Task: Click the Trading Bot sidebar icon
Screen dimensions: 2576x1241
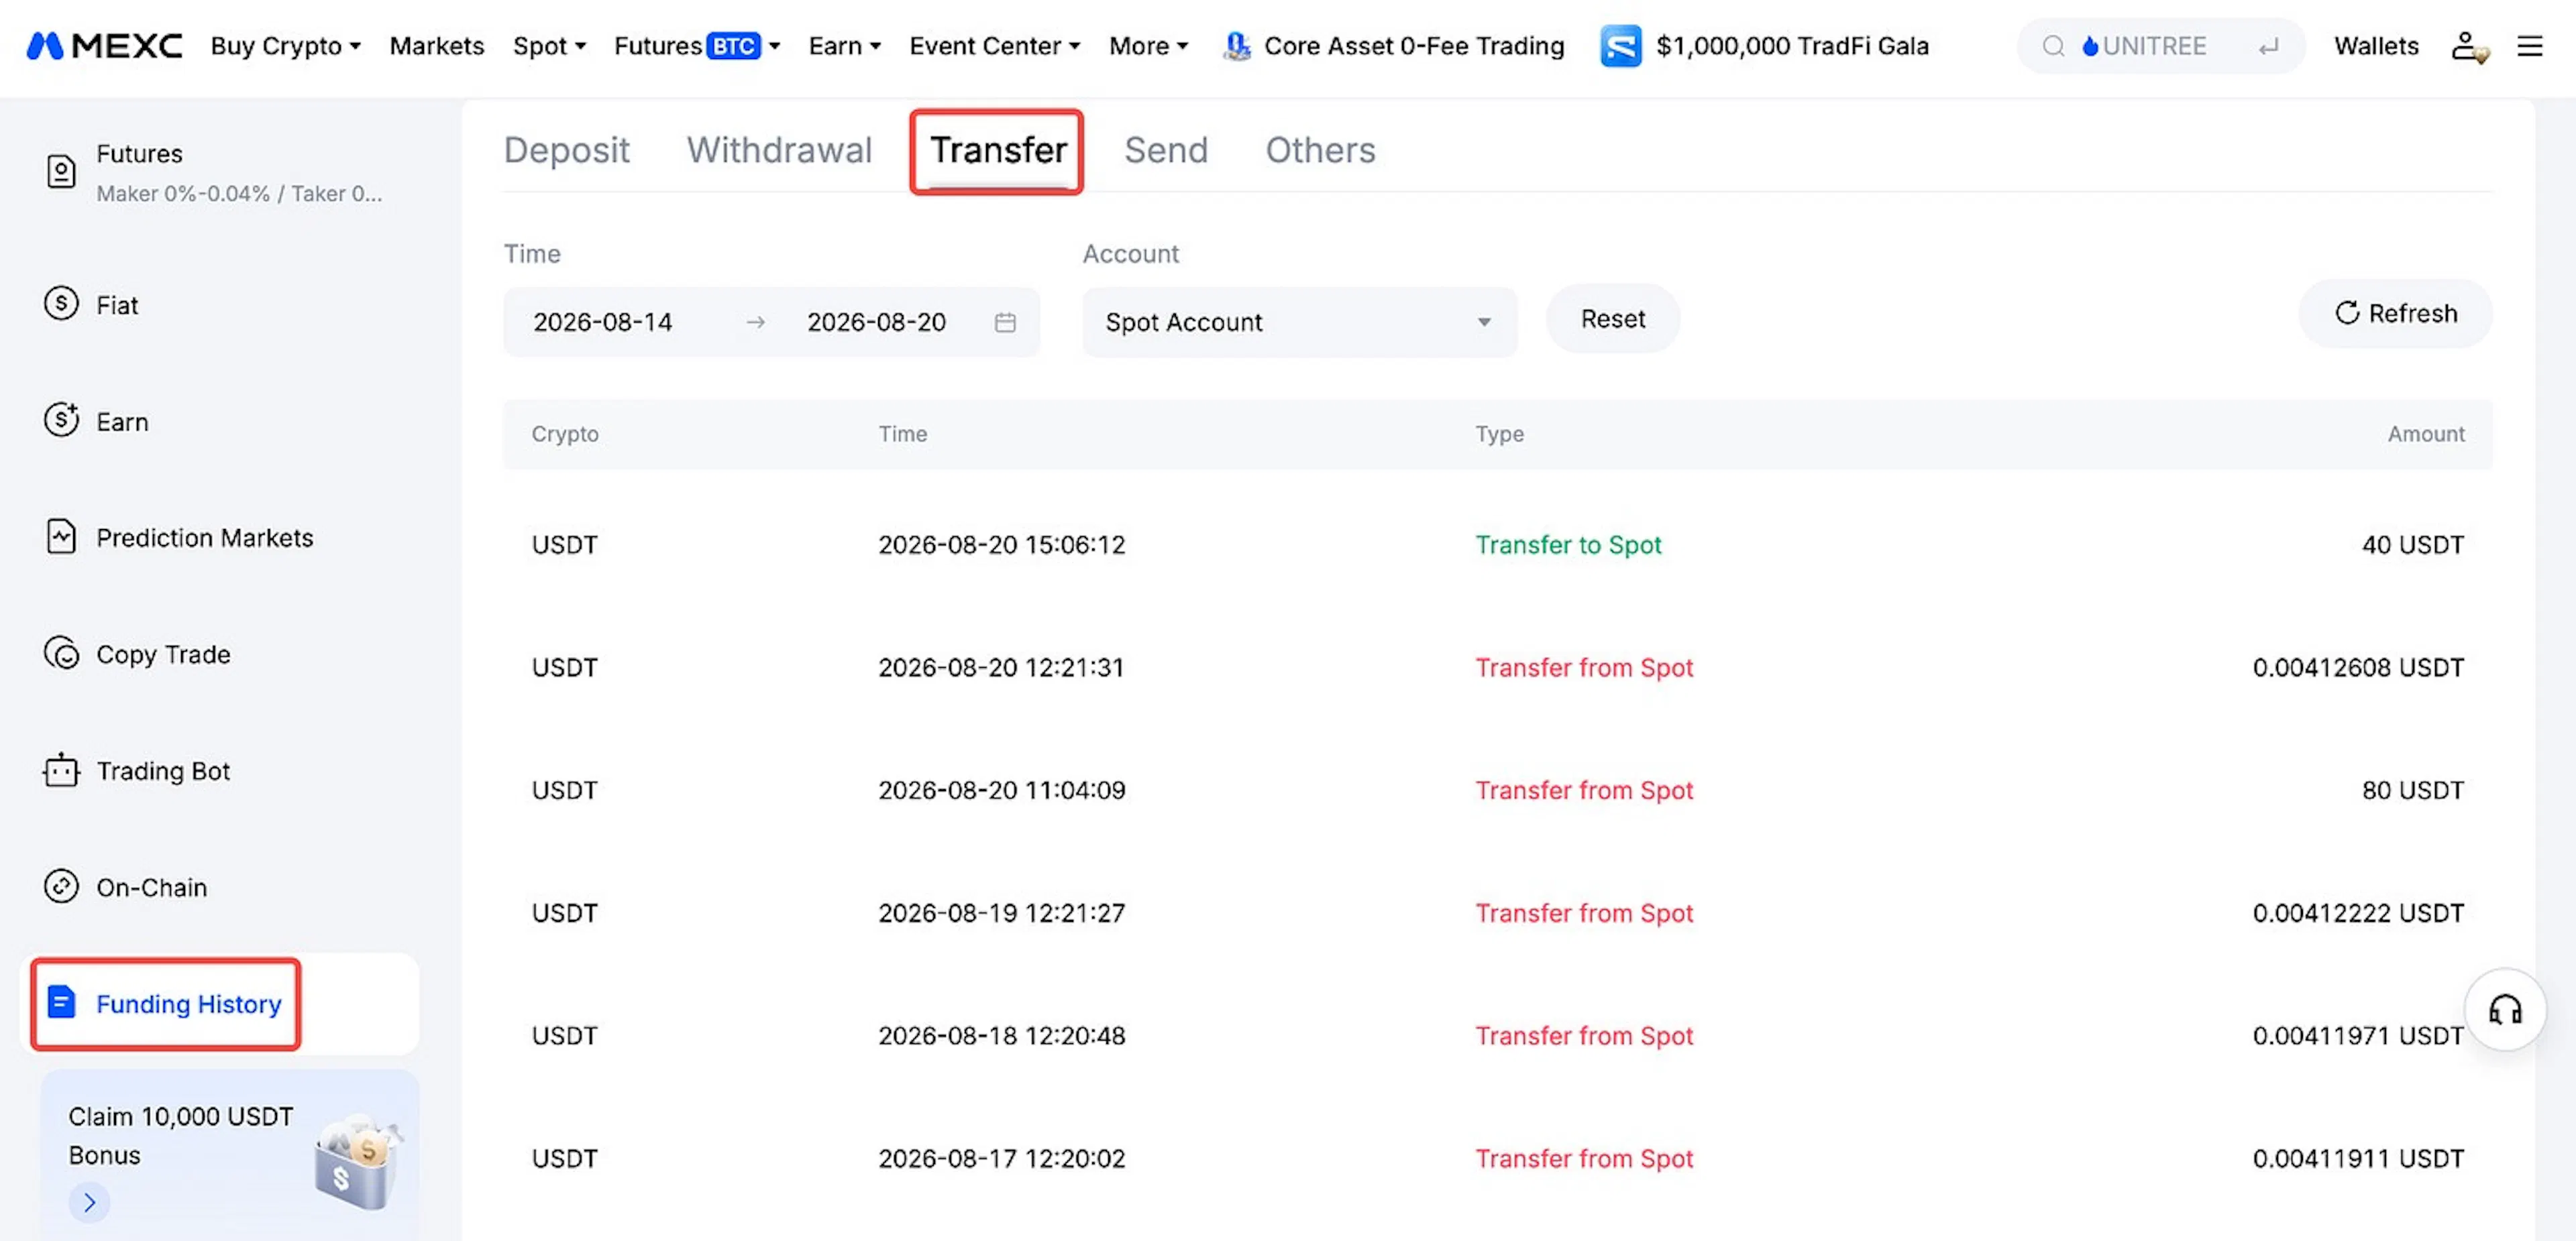Action: 61,770
